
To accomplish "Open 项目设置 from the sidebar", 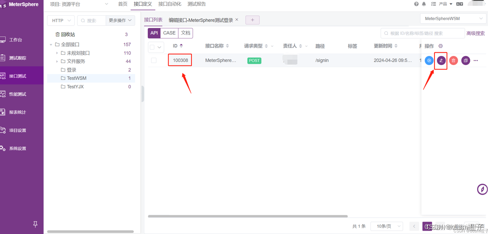I will pos(18,130).
